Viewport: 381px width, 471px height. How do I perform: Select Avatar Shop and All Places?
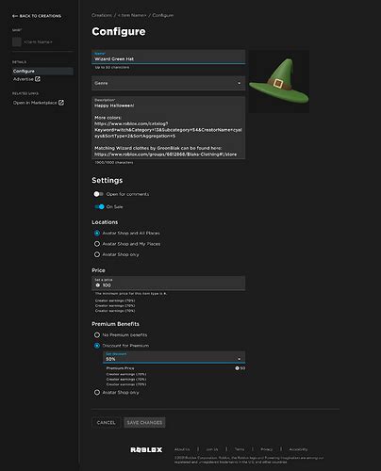pyautogui.click(x=97, y=233)
